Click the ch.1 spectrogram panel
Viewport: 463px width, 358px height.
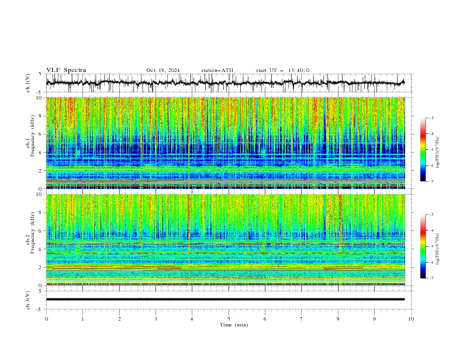click(x=226, y=143)
